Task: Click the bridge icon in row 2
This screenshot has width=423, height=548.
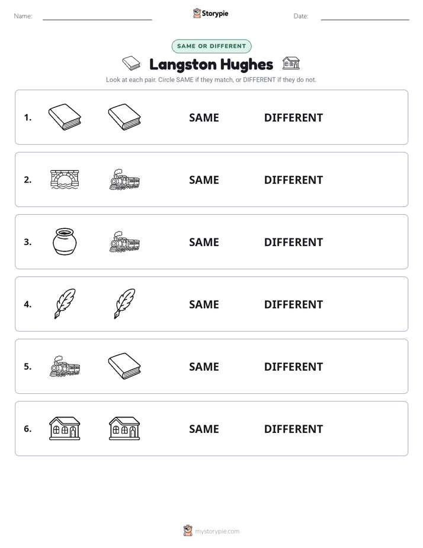Action: tap(65, 179)
